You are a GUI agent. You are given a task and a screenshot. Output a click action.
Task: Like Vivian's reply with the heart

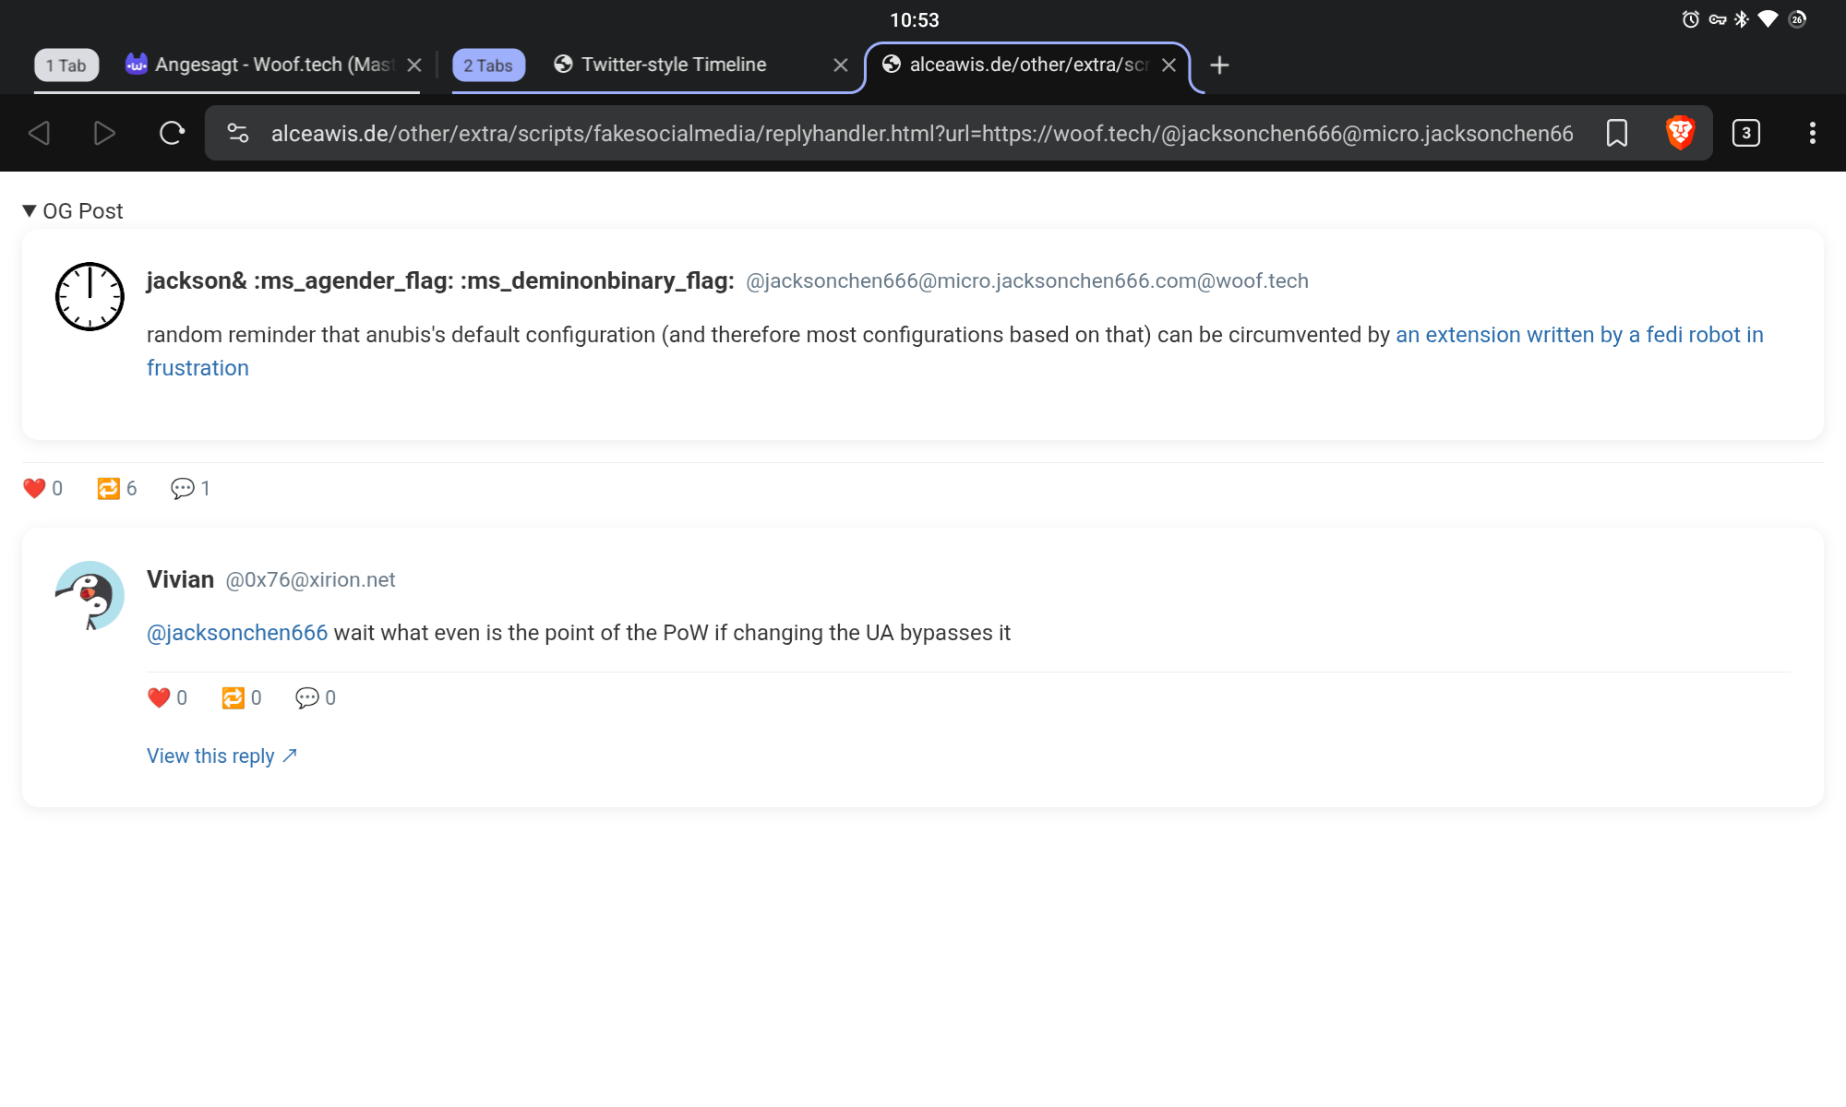point(160,698)
